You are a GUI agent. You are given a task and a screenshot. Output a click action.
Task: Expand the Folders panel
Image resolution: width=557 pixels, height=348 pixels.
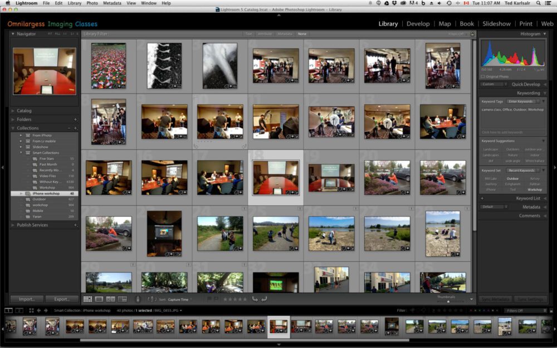coord(13,120)
